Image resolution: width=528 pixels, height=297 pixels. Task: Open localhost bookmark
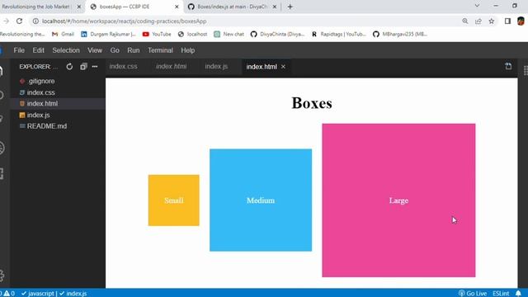tap(192, 34)
